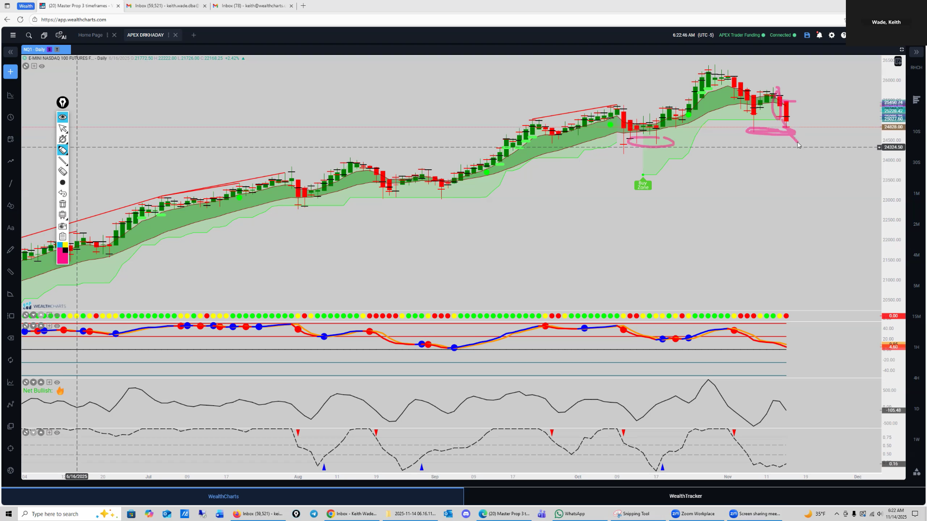Select the 1H timeframe button
The width and height of the screenshot is (927, 521).
pyautogui.click(x=916, y=347)
